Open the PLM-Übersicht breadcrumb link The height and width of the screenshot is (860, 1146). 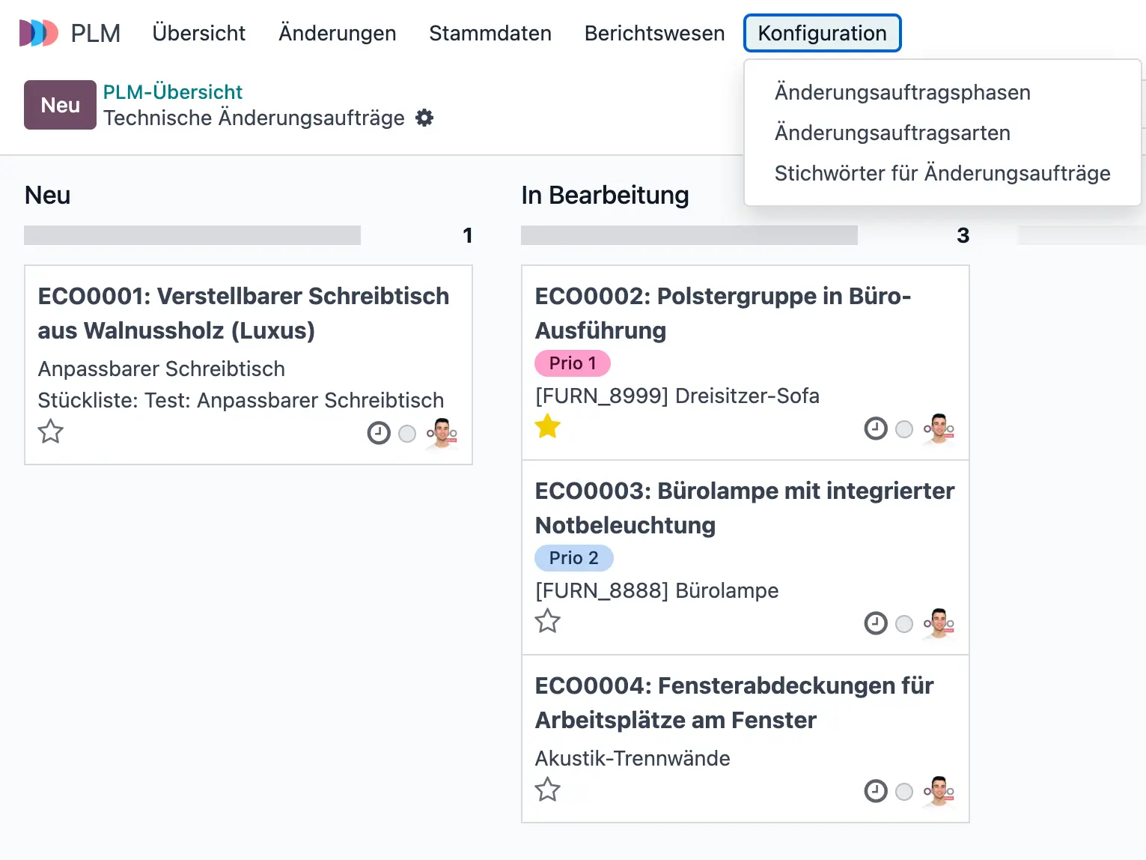[x=173, y=91]
